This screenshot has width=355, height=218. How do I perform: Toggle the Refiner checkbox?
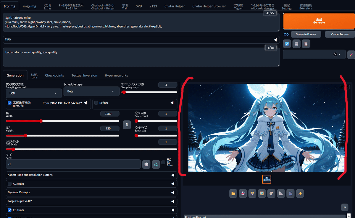pyautogui.click(x=96, y=102)
